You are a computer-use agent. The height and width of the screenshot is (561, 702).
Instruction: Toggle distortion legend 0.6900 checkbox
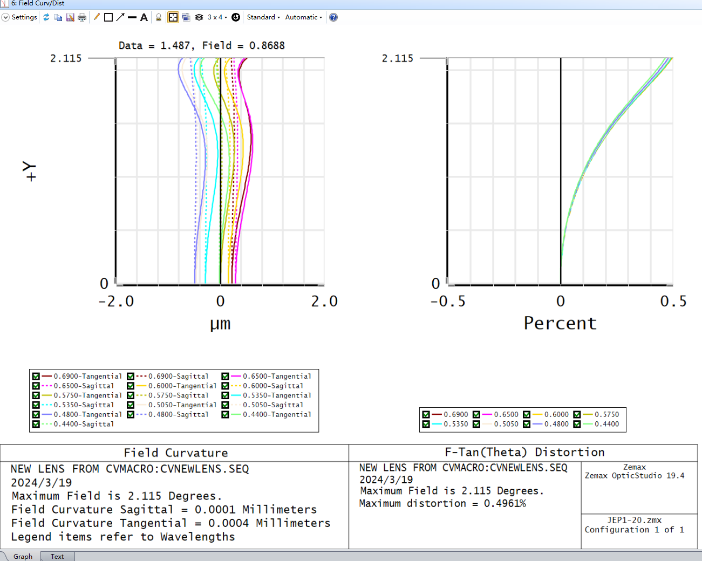426,415
